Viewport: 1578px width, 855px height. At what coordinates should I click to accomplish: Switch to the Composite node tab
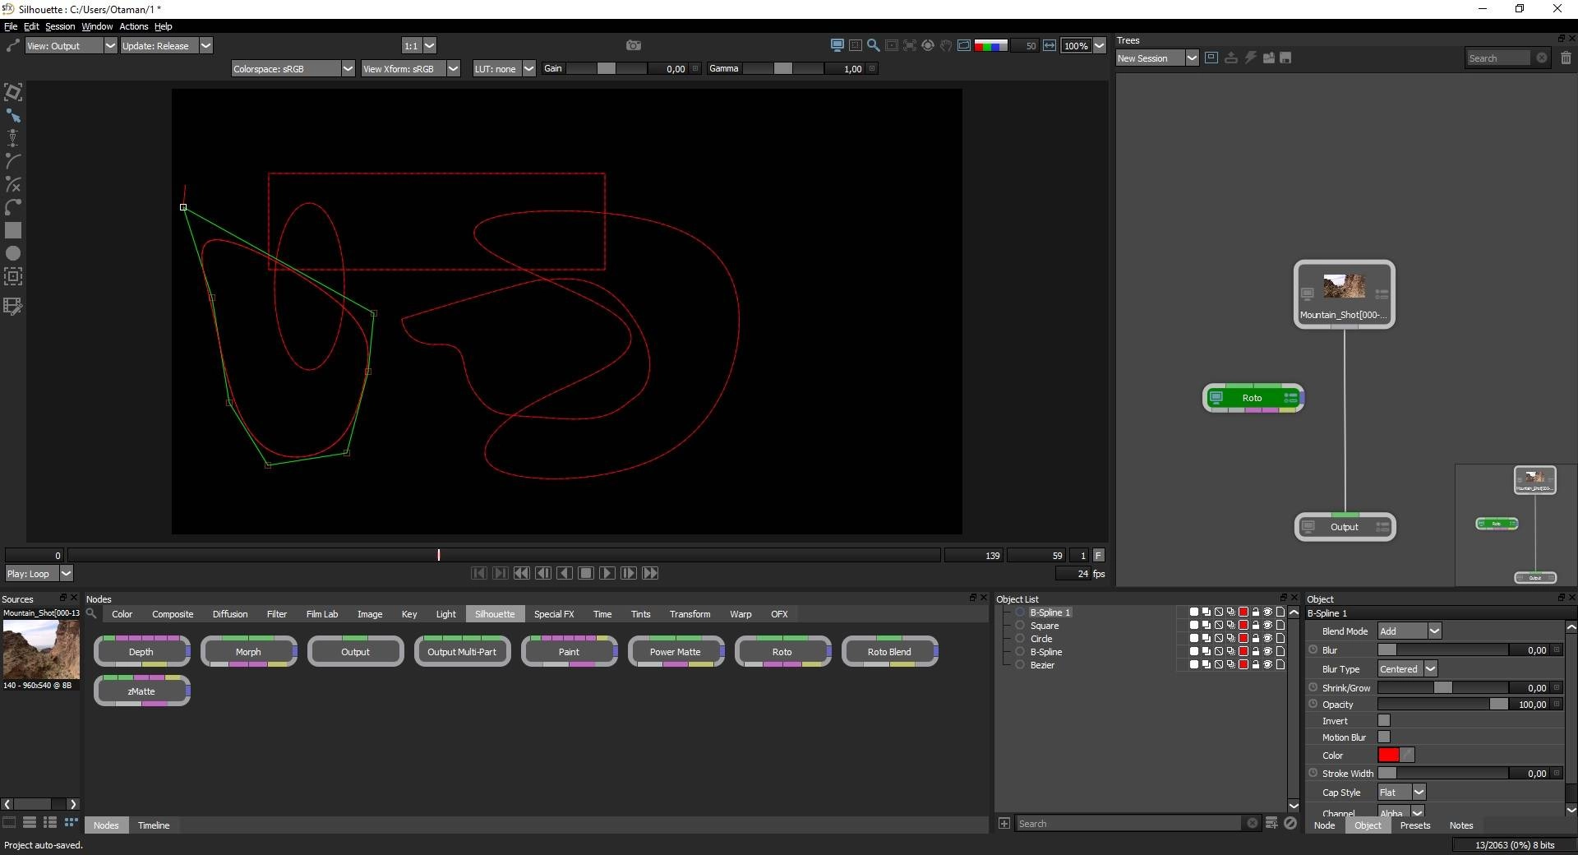click(173, 614)
